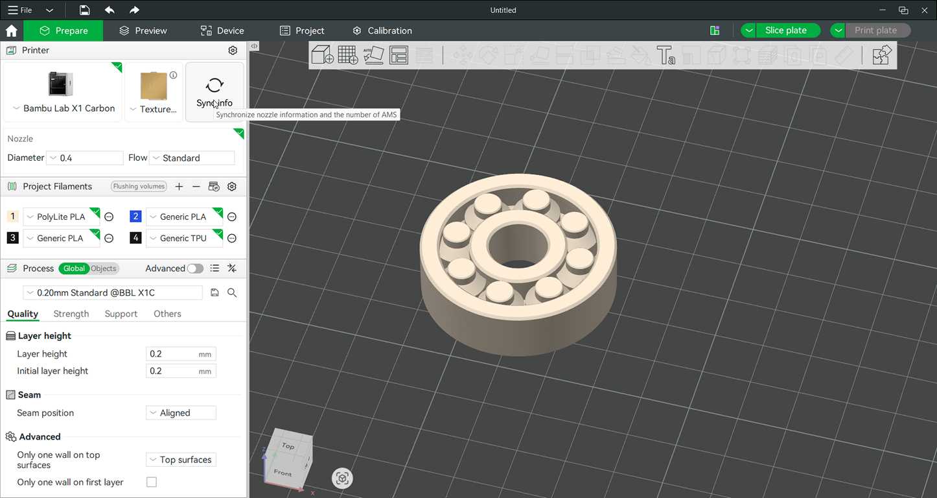Open the PolyLite PLA filament dropdown
The image size is (937, 498).
click(62, 217)
